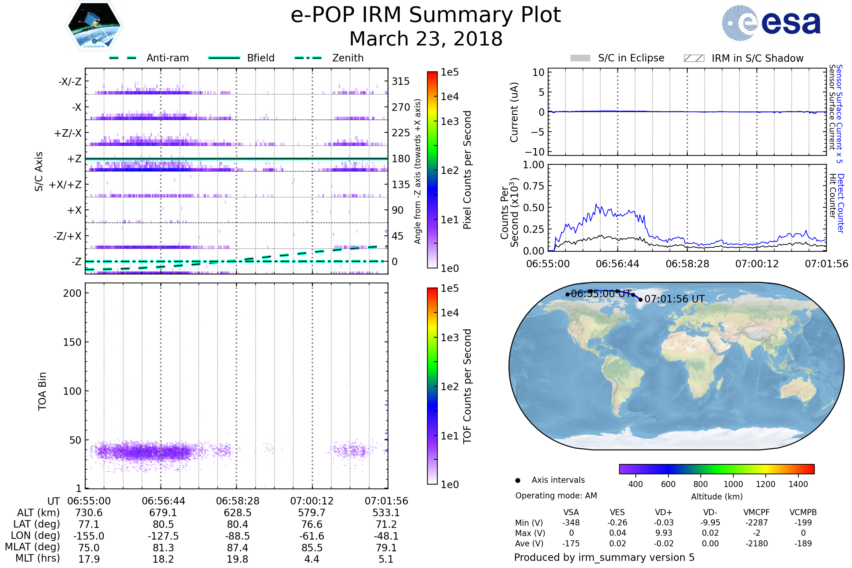The width and height of the screenshot is (852, 568).
Task: Click the Axis intervals black dot marker
Action: [x=518, y=480]
